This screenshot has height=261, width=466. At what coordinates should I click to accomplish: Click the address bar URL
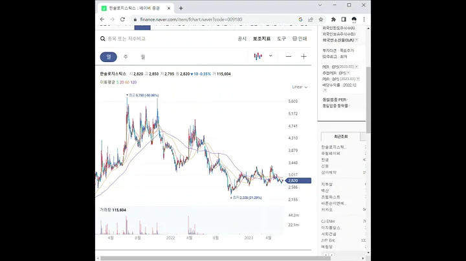click(x=191, y=19)
